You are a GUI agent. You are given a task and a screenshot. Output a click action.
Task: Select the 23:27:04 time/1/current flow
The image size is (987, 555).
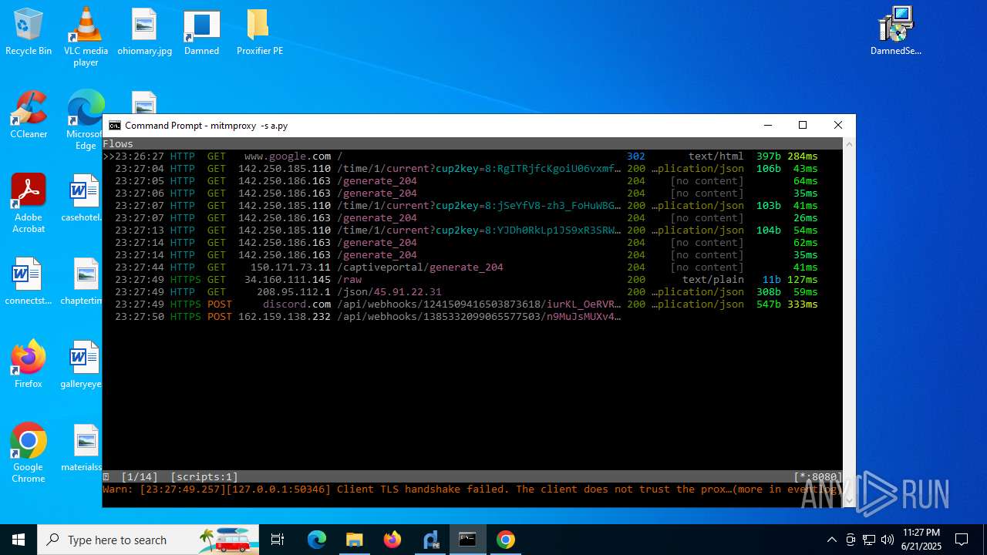[x=472, y=169]
